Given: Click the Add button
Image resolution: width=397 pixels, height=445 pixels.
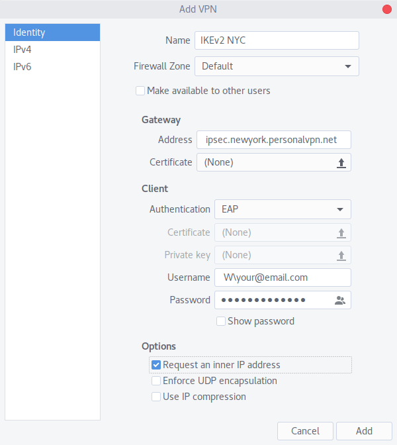Looking at the screenshot, I should tap(364, 431).
